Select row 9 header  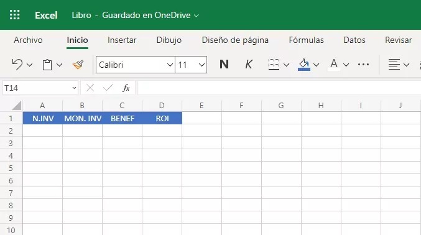point(11,218)
